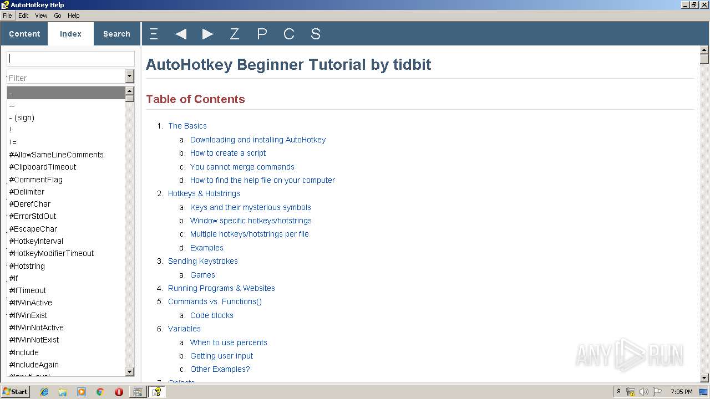Open Opera browser from the taskbar
Viewport: 710px width, 399px height.
(119, 392)
